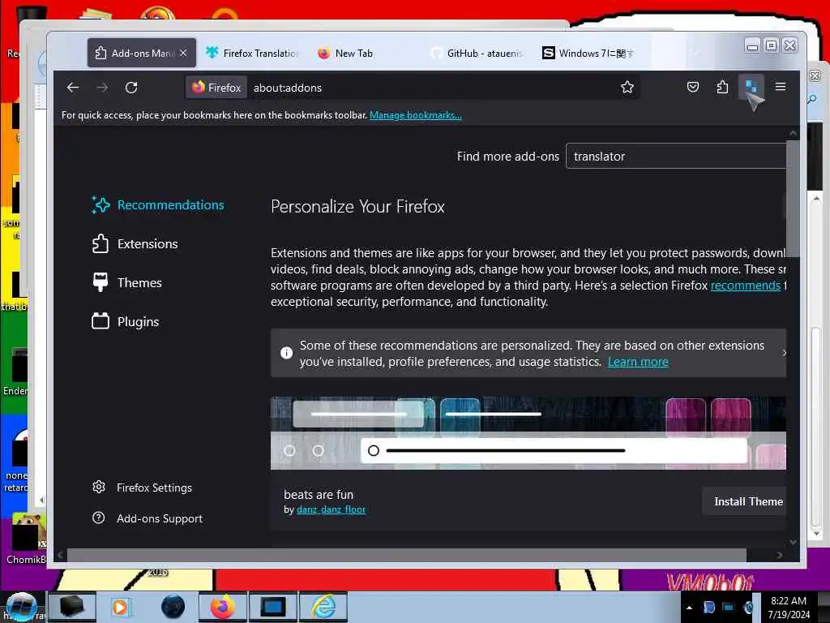Open Internet Explorer from the taskbar
This screenshot has height=623, width=830.
tap(323, 607)
